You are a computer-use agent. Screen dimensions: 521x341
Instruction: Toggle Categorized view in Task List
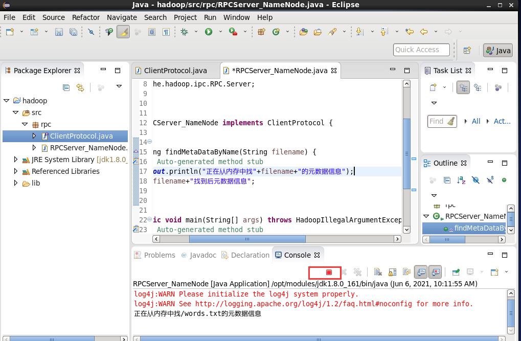(x=463, y=88)
